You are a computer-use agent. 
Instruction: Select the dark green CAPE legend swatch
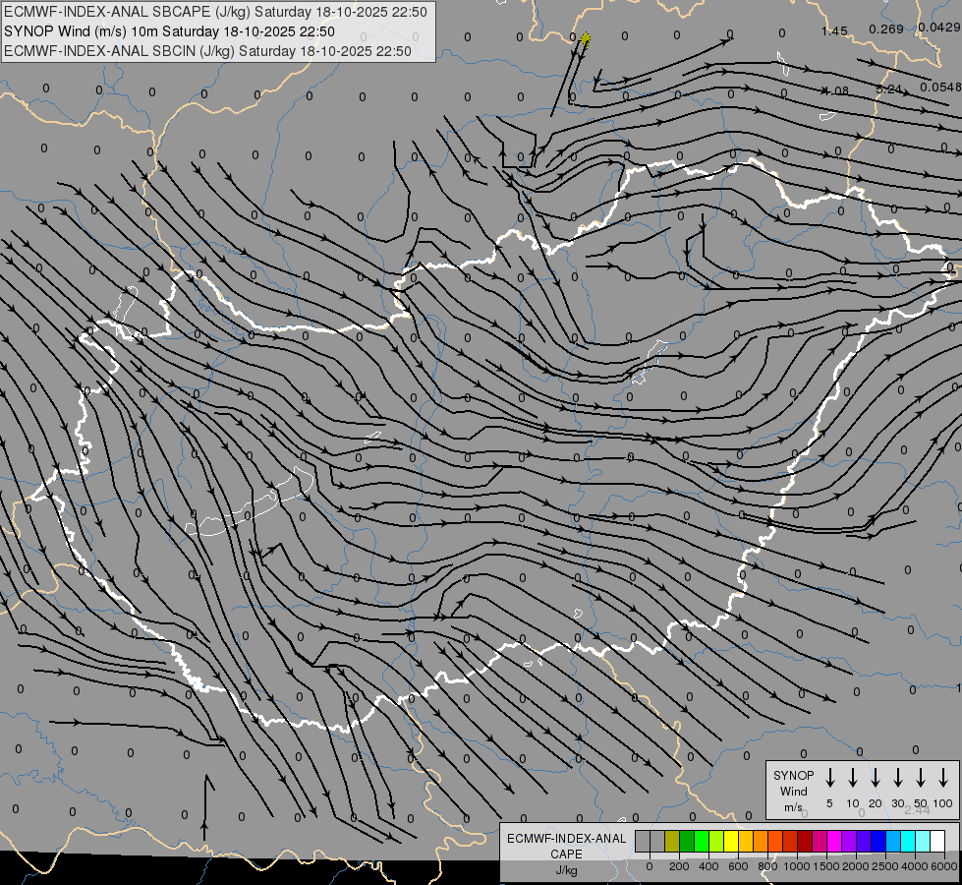tap(687, 841)
